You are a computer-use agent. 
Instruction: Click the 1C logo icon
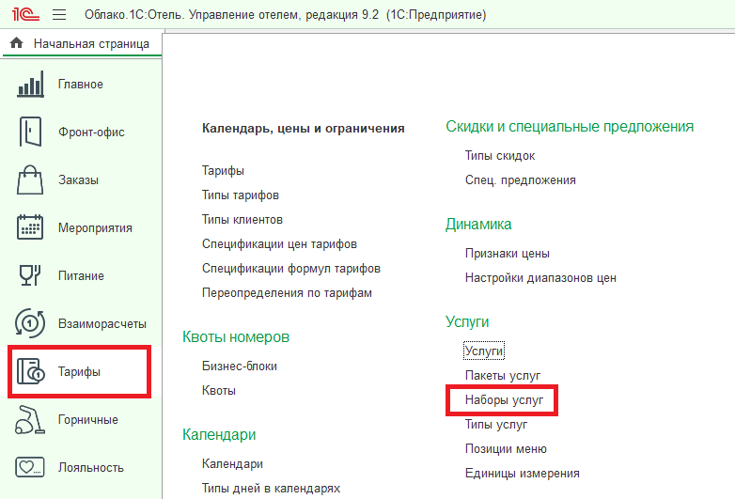point(25,14)
